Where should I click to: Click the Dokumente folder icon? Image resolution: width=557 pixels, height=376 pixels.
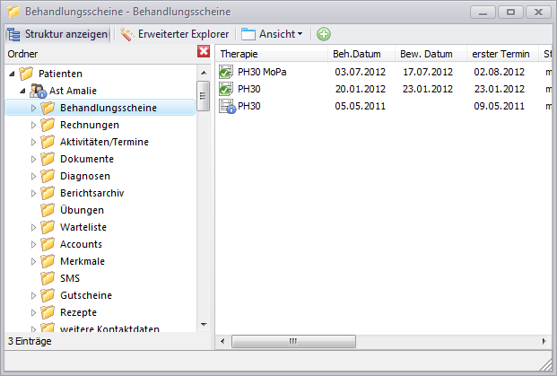48,159
